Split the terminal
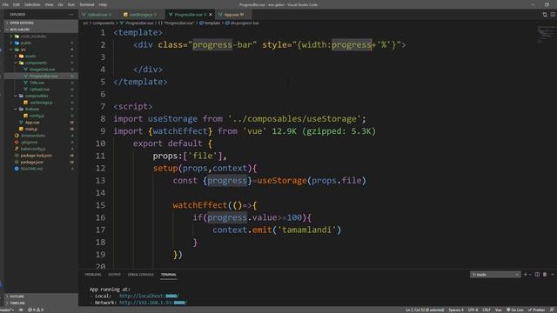The width and height of the screenshot is (557, 313). pyautogui.click(x=537, y=275)
